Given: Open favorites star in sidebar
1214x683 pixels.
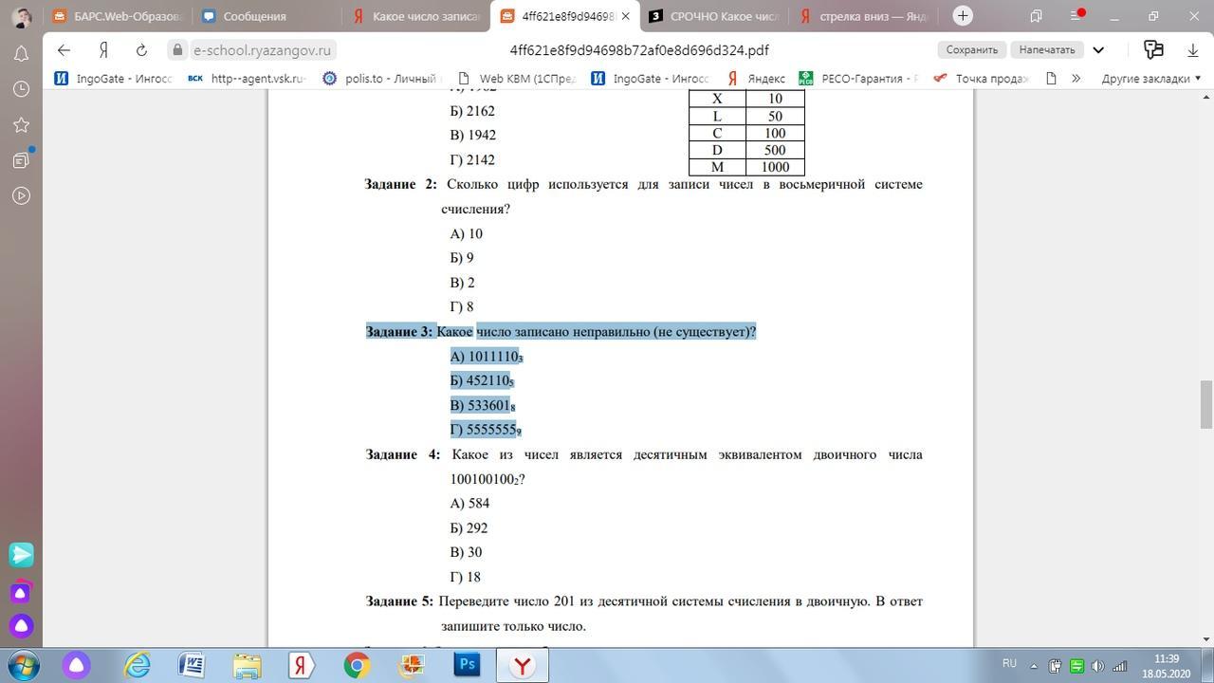Looking at the screenshot, I should pyautogui.click(x=22, y=124).
